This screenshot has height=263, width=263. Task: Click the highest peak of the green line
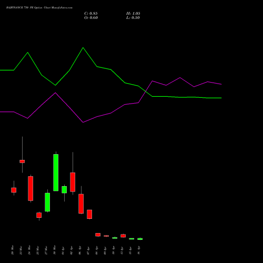click(x=83, y=47)
